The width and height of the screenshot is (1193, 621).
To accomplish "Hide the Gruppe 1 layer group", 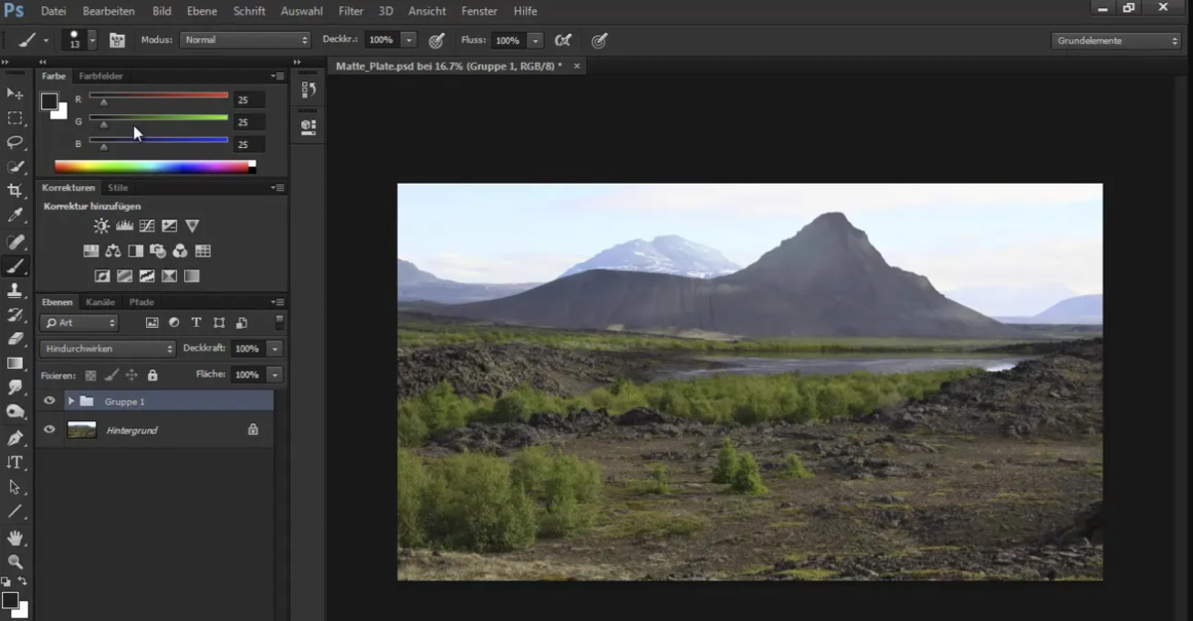I will [x=49, y=400].
